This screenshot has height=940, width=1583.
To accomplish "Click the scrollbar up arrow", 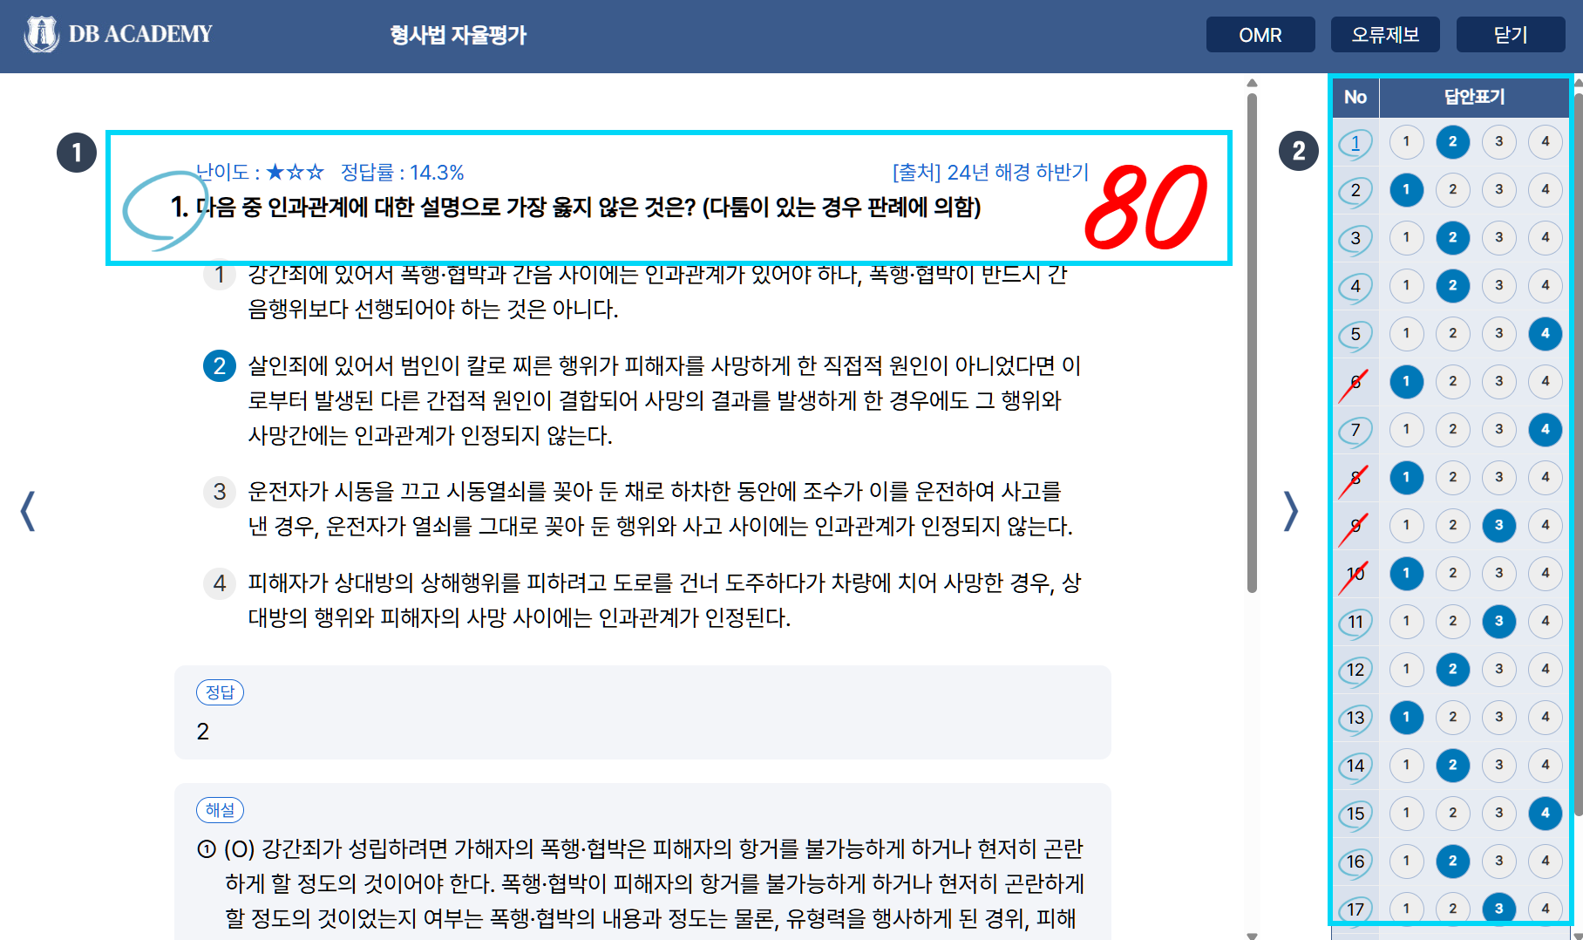I will click(1252, 83).
